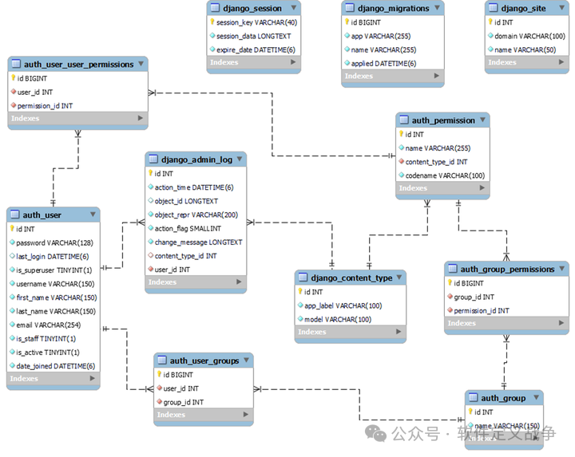The width and height of the screenshot is (575, 457).
Task: Collapse django_site table with header arrow
Action: point(561,7)
